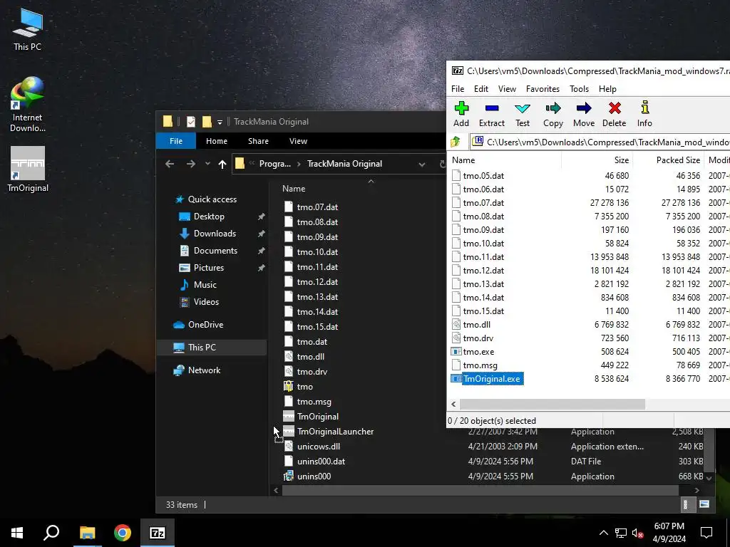The height and width of the screenshot is (547, 730).
Task: Open Quick Access Toolbar customize dropdown
Action: click(220, 123)
